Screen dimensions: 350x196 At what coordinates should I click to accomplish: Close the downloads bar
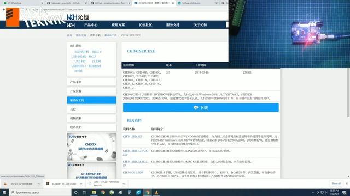(347, 183)
